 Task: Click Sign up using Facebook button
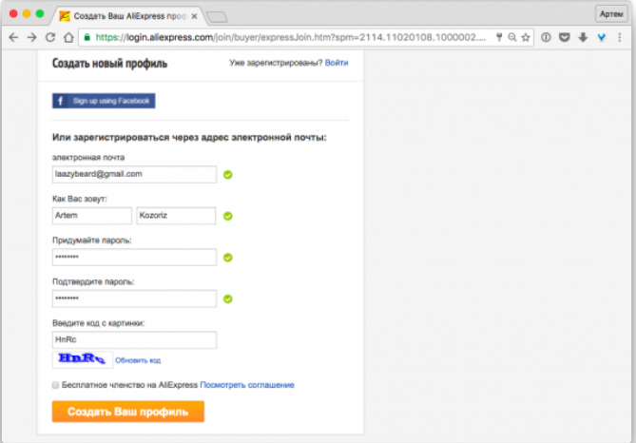104,101
